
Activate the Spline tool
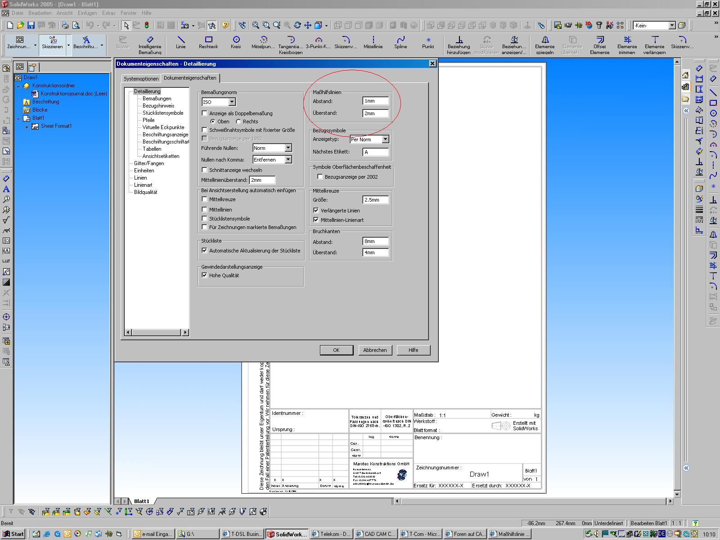pos(400,42)
